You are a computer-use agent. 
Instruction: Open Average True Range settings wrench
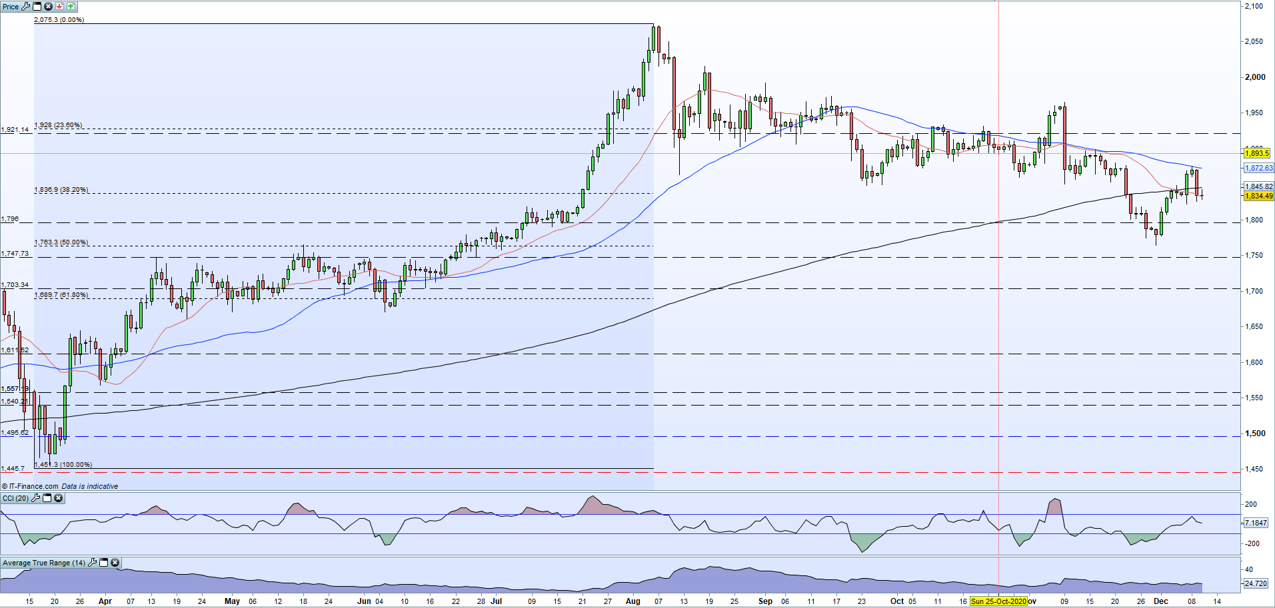93,563
